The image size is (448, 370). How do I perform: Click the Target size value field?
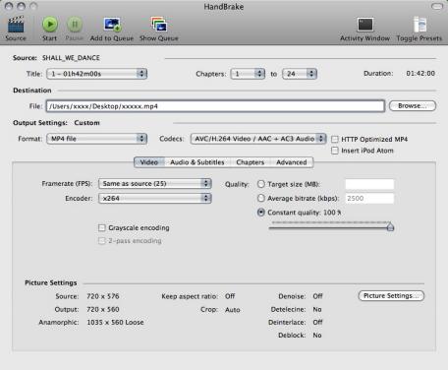click(x=369, y=184)
